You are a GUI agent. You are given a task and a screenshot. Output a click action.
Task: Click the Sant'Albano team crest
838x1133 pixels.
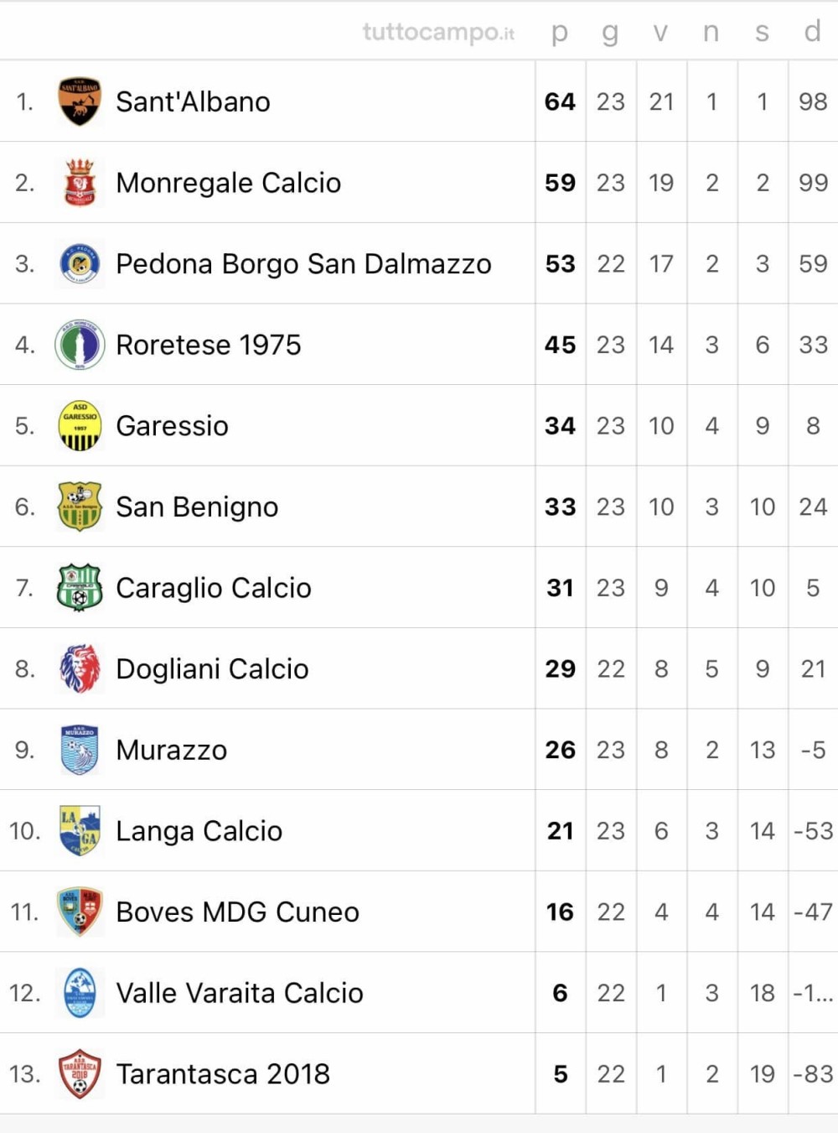point(80,101)
